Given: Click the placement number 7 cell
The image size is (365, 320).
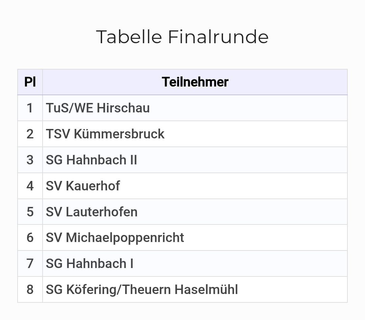Looking at the screenshot, I should pos(30,264).
